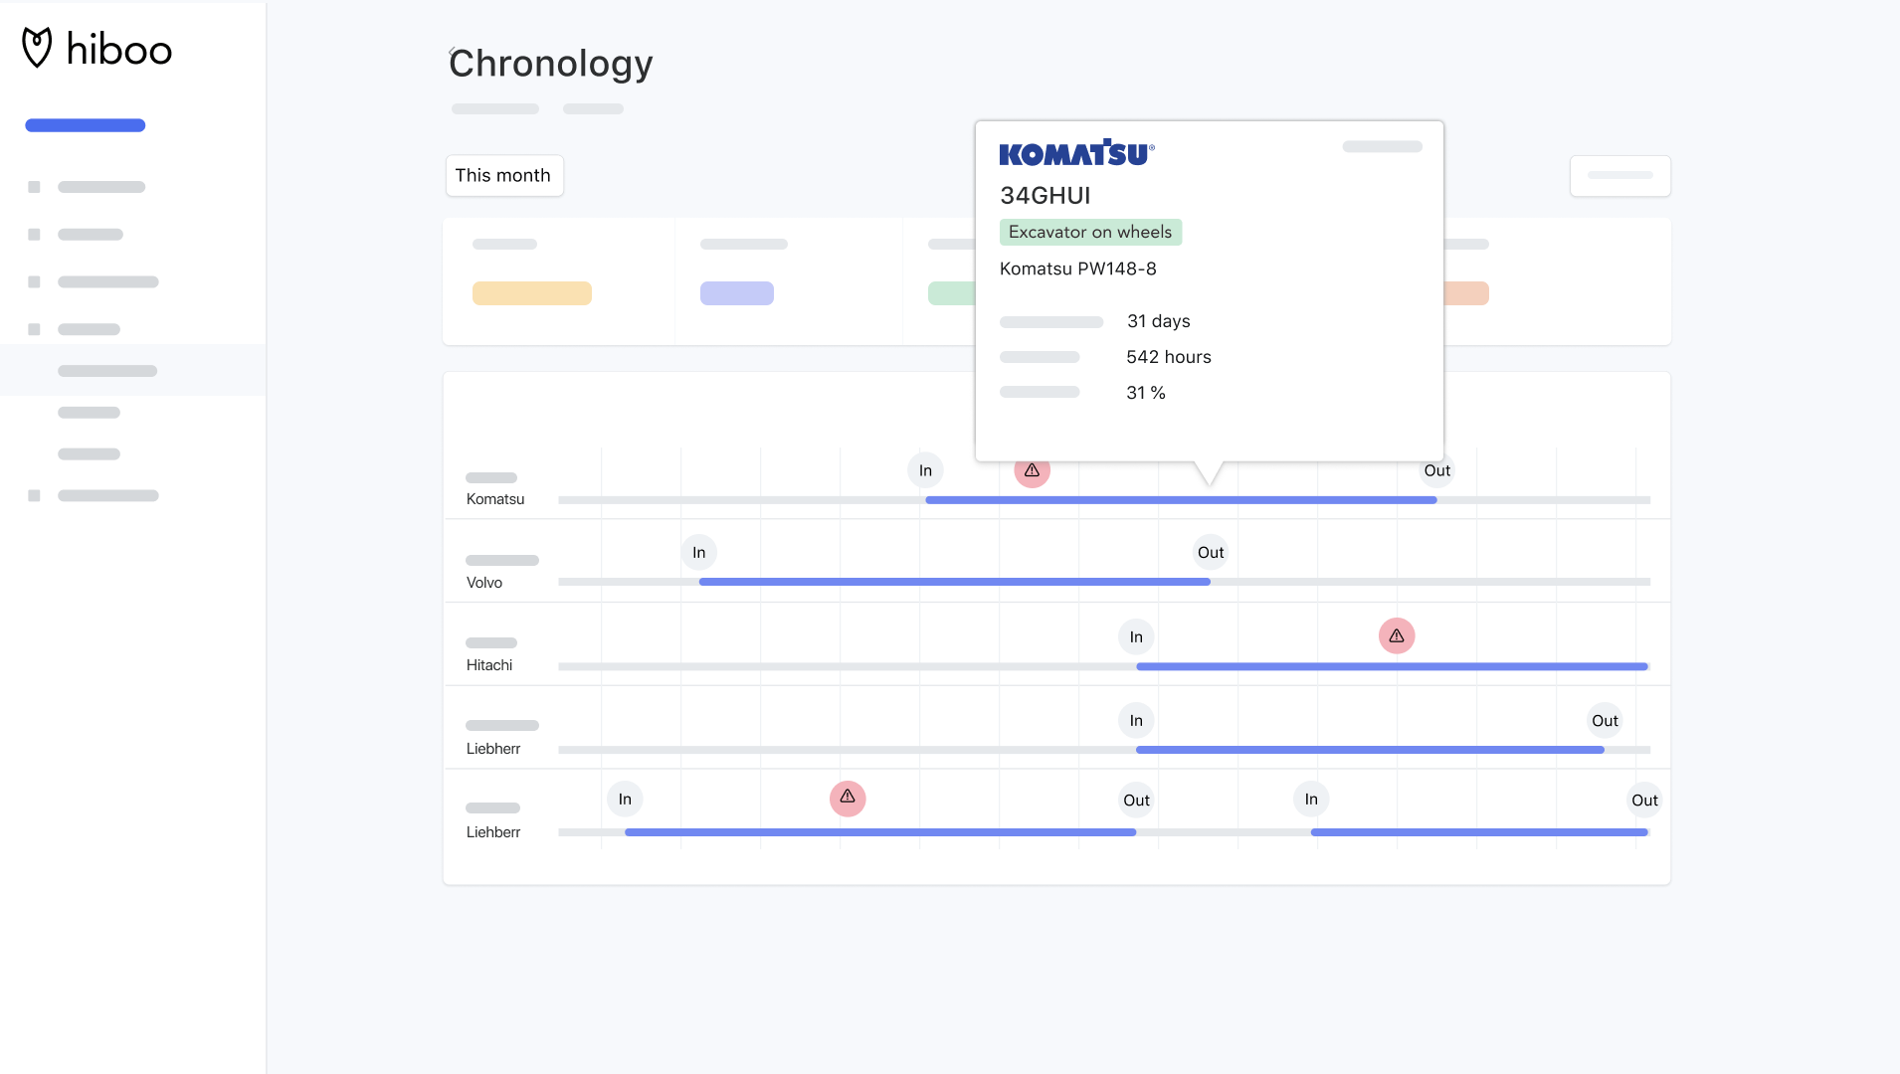Click the blue usage bar on Liebherr row
The height and width of the screenshot is (1074, 1900).
1370,750
